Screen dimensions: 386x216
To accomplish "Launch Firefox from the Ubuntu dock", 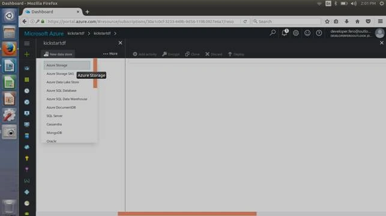I will coord(10,49).
